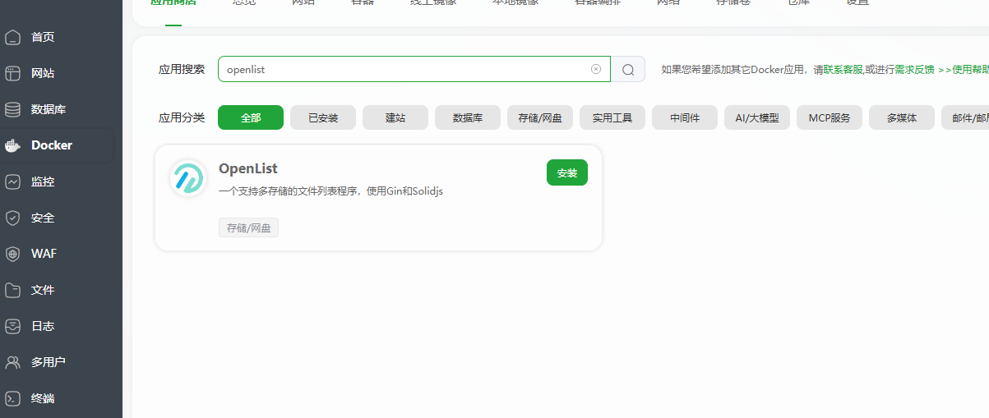
Task: Click into the app search field
Action: (x=403, y=69)
